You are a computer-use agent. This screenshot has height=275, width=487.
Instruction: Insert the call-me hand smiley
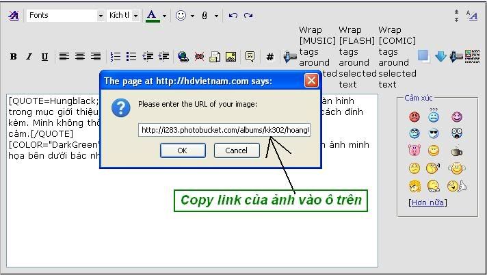coord(457,186)
